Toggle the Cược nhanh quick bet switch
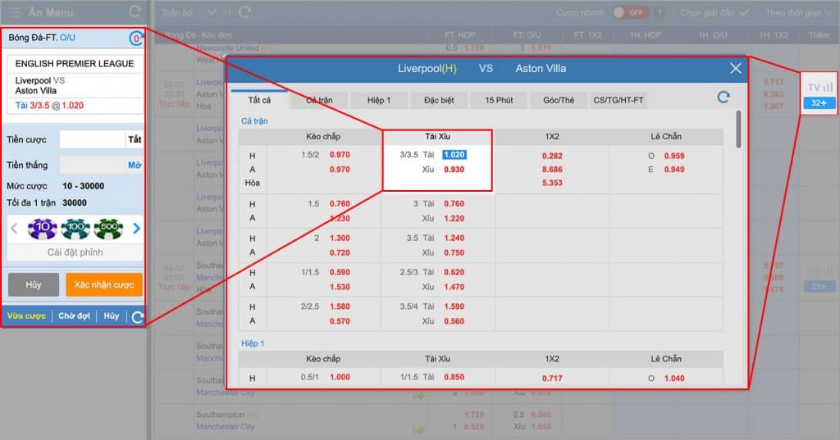This screenshot has height=440, width=840. coord(630,12)
